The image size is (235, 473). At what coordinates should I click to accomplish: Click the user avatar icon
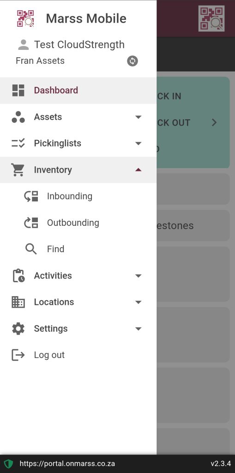point(23,45)
